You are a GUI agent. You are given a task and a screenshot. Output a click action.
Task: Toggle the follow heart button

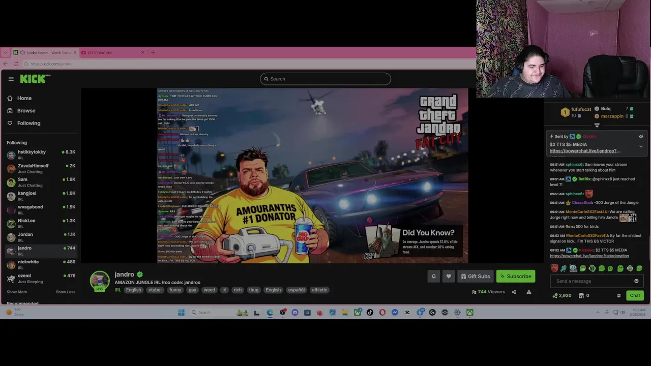click(449, 276)
